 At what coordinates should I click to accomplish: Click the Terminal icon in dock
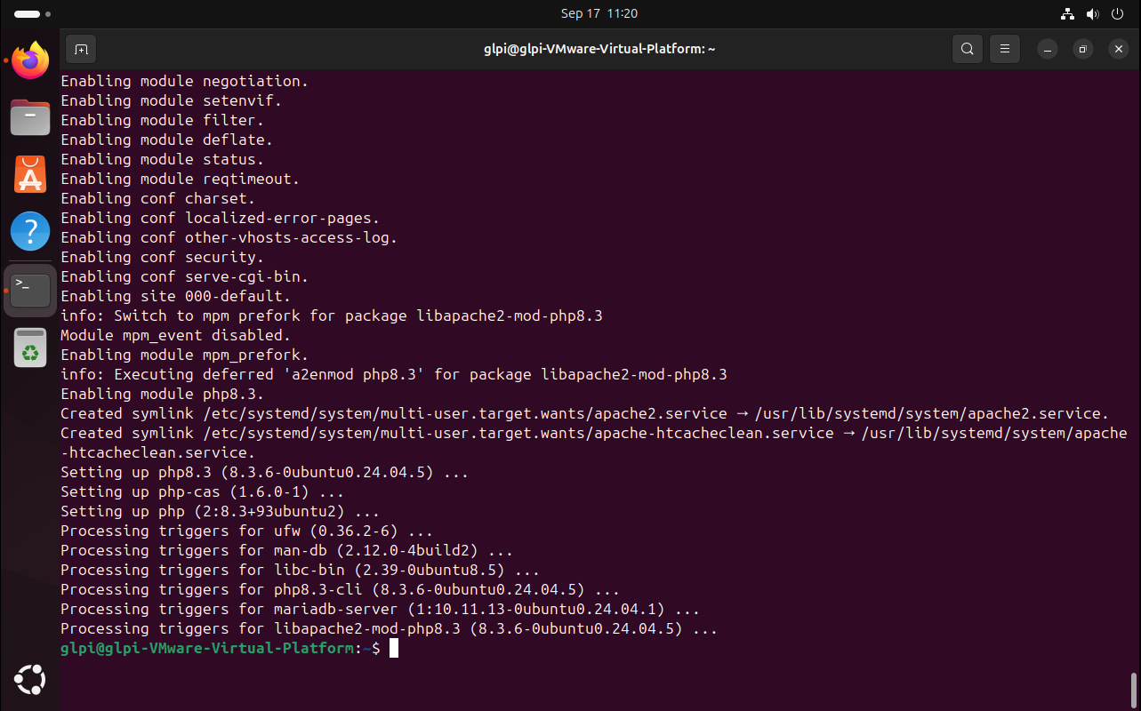click(30, 290)
